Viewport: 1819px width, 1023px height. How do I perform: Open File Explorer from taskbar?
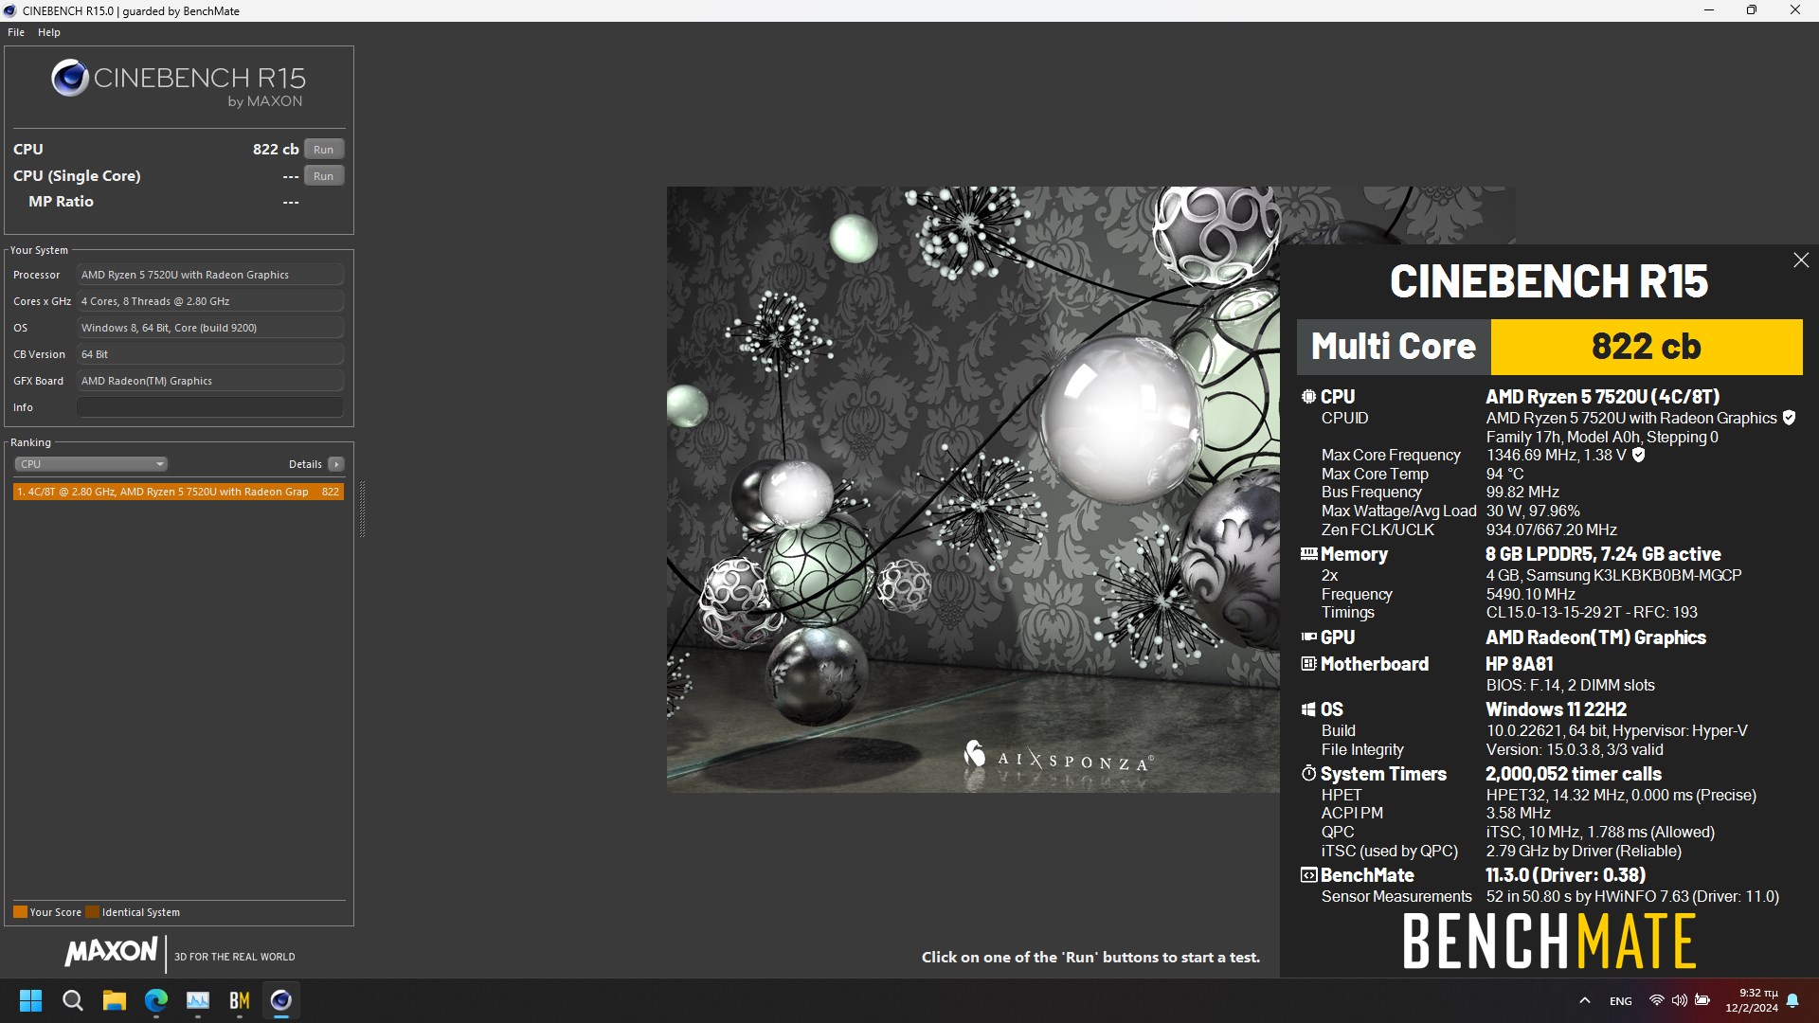pyautogui.click(x=114, y=1000)
